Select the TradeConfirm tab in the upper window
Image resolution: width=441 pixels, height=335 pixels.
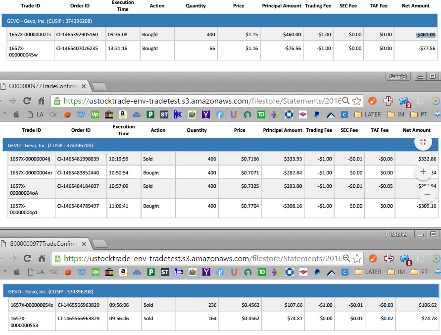(42, 86)
